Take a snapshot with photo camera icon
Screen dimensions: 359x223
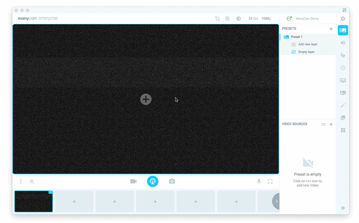click(x=172, y=182)
